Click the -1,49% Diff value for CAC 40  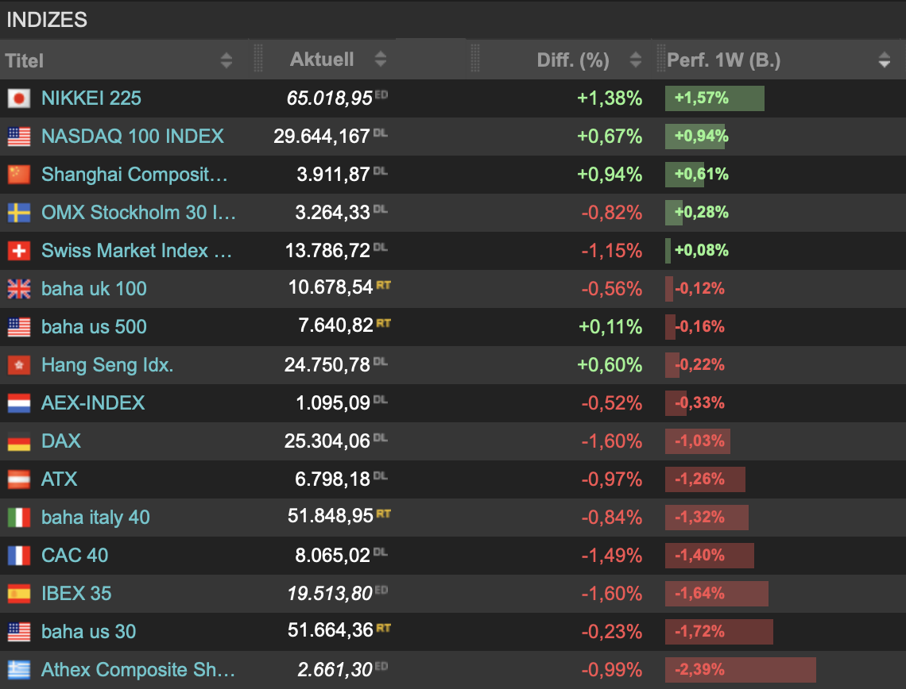612,555
